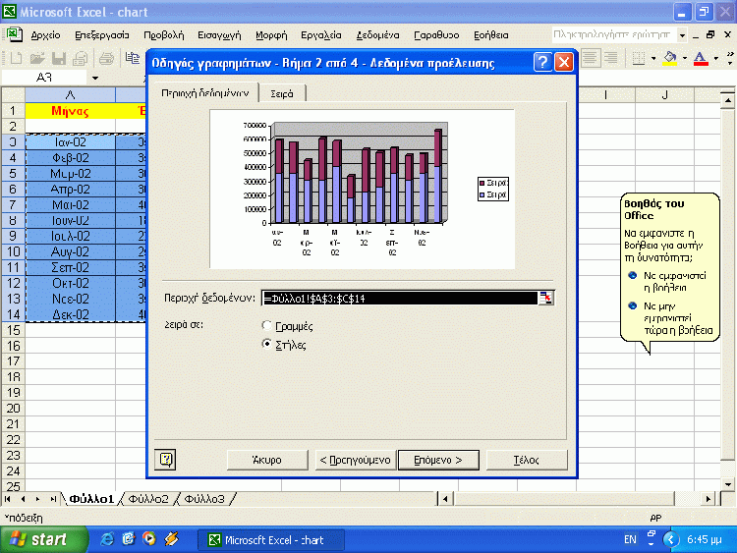Choose do not show help option in balloon
Viewport: 737px width, 553px height.
point(677,318)
